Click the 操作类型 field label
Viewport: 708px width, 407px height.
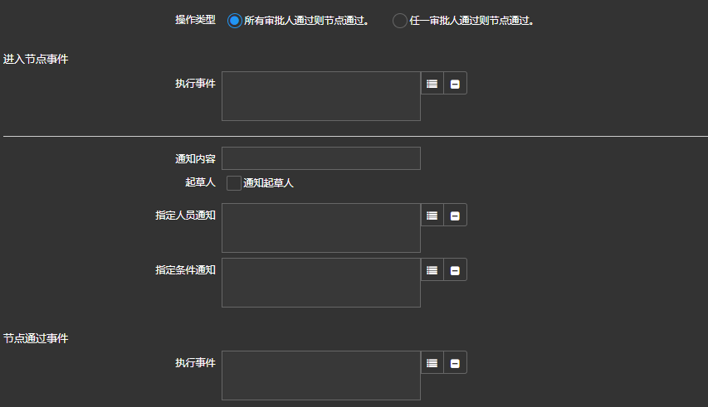195,20
